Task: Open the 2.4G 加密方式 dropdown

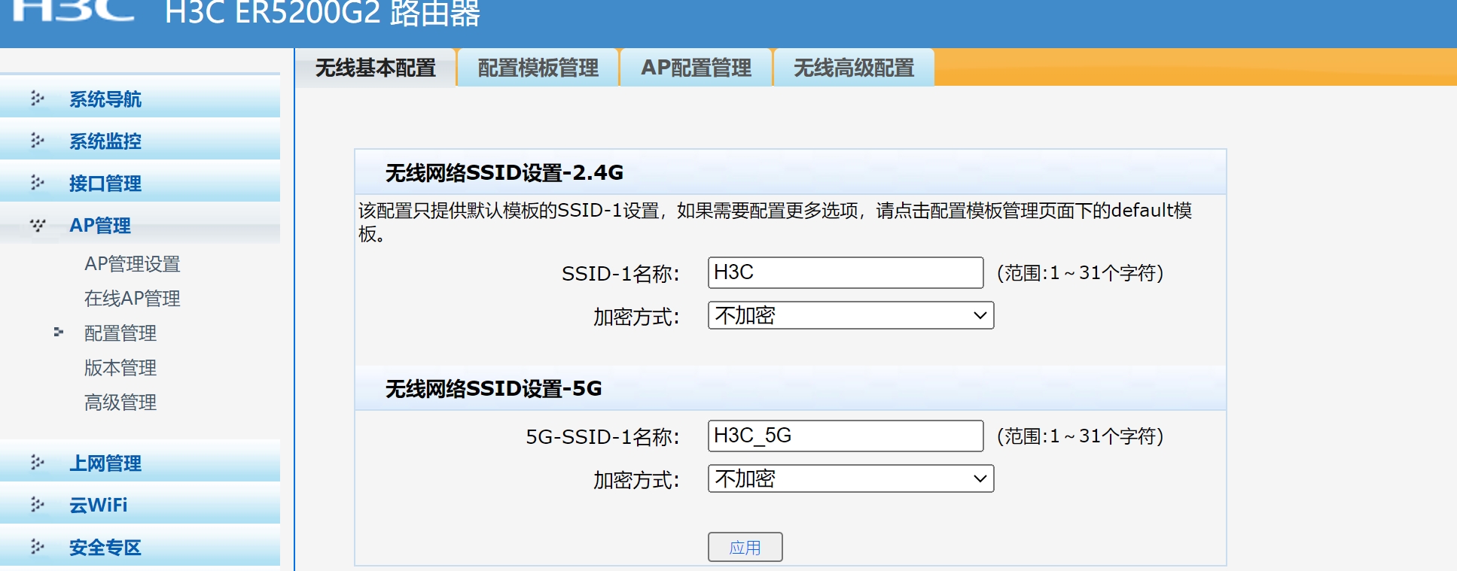Action: point(850,315)
